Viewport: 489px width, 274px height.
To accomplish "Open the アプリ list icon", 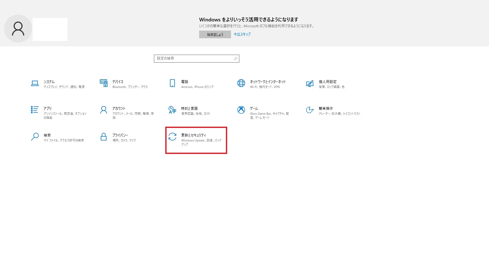I will 35,110.
